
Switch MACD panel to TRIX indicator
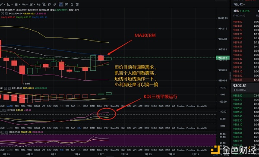pyautogui.click(x=30, y=106)
